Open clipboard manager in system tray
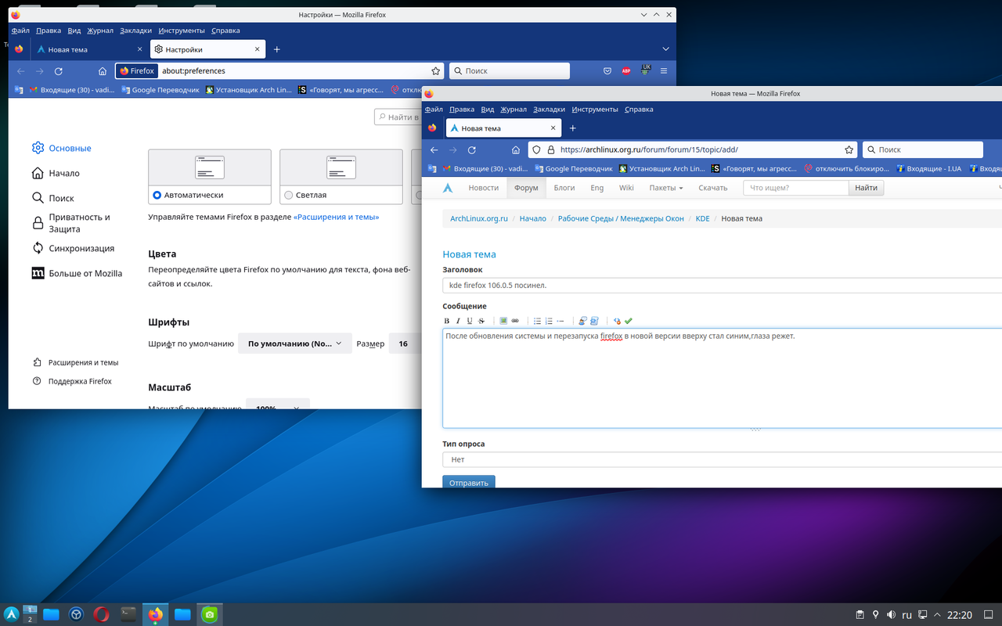Viewport: 1002px width, 626px height. [860, 614]
